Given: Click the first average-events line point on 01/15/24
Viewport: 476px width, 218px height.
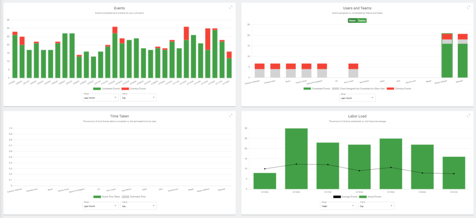Looking at the screenshot, I should coord(264,169).
